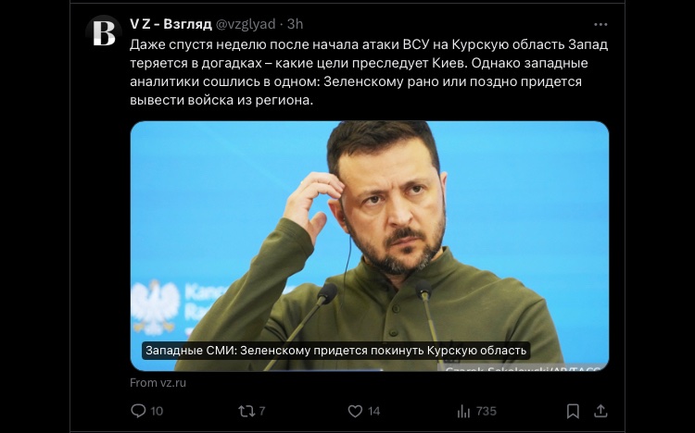The height and width of the screenshot is (433, 695).
Task: Click the headline caption Западные СМИ
Action: [x=336, y=351]
